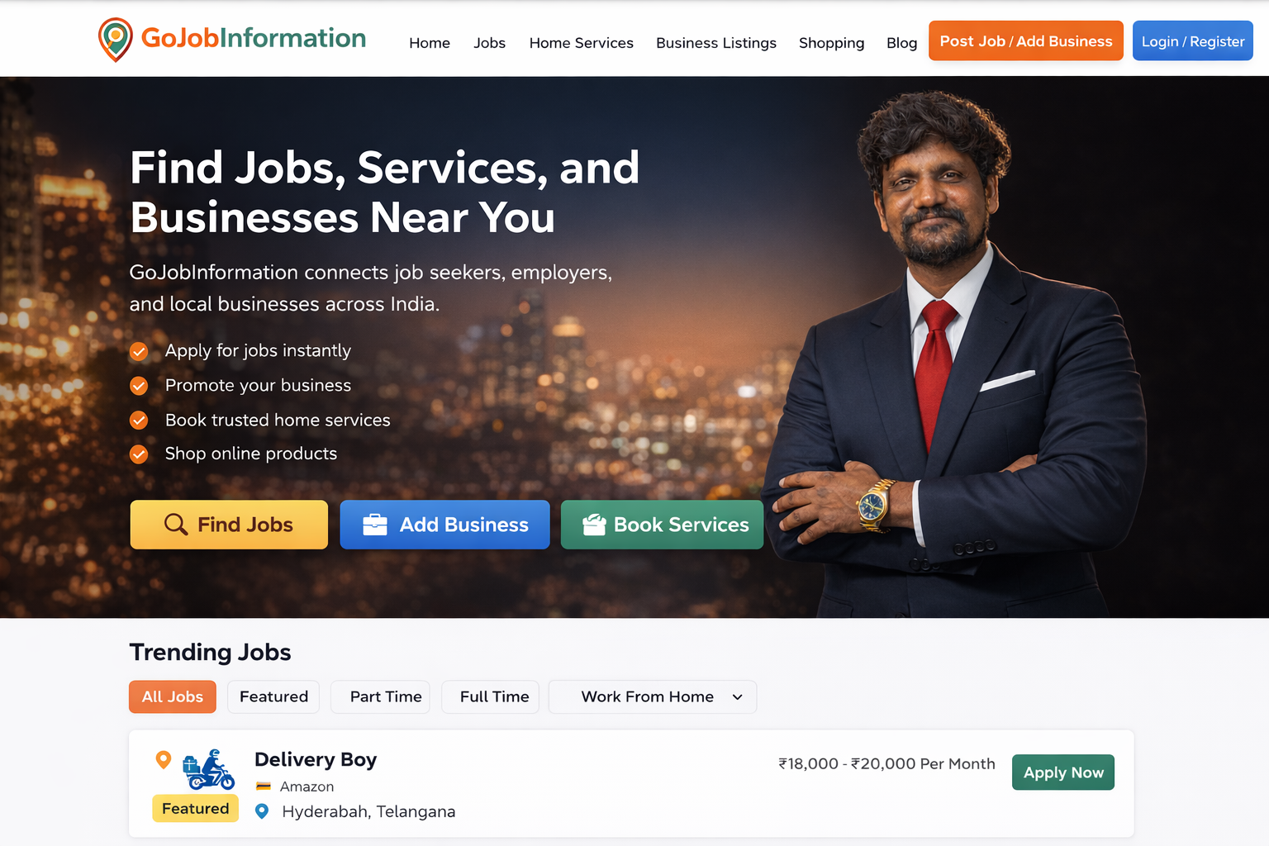Click the yellow Featured badge on job card
1269x846 pixels.
(x=196, y=809)
